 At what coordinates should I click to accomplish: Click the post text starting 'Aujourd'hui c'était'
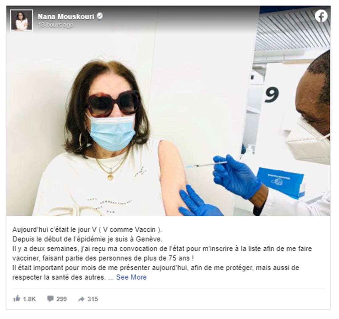pos(87,230)
